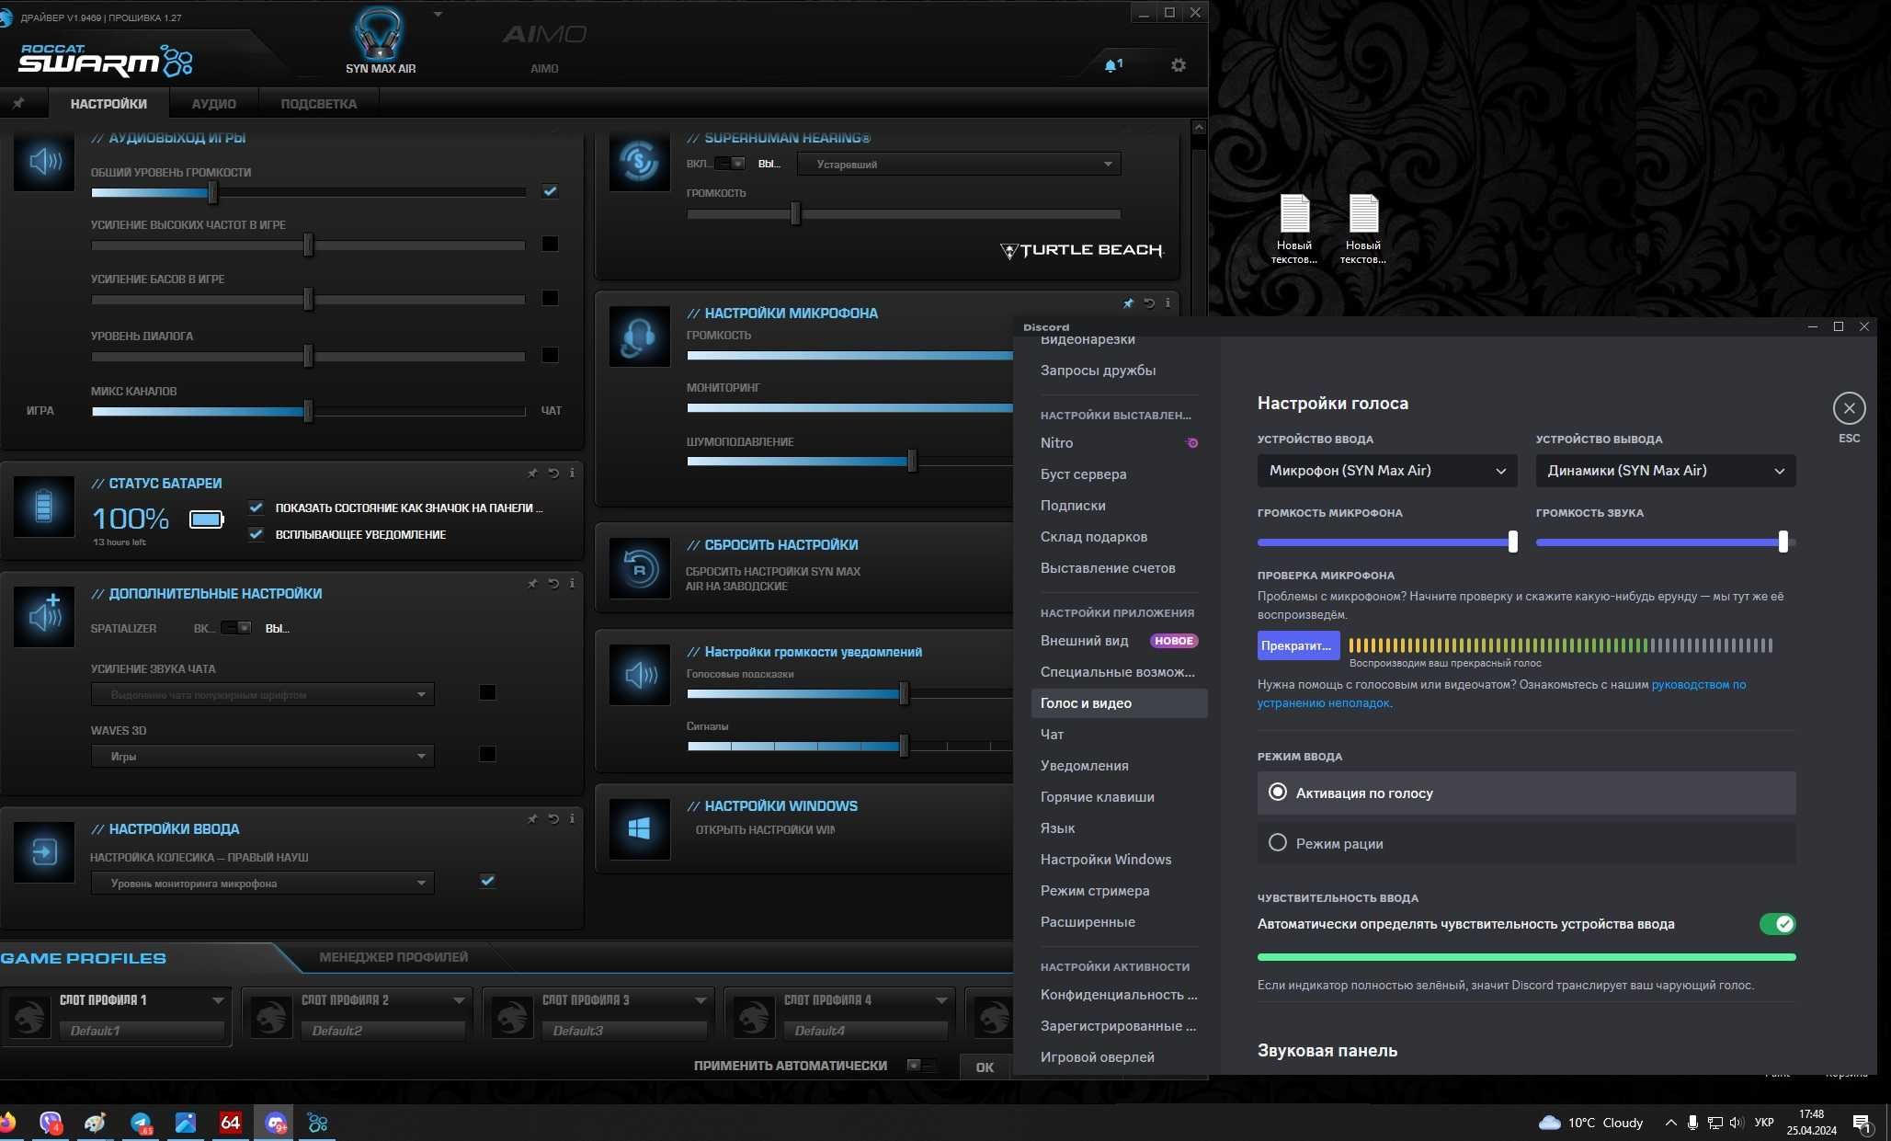Open Discord Внешний вид section
Image resolution: width=1891 pixels, height=1141 pixels.
coord(1119,641)
